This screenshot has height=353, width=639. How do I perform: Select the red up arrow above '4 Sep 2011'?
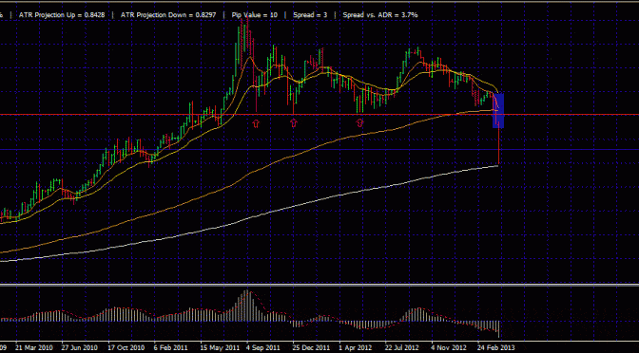click(x=256, y=123)
